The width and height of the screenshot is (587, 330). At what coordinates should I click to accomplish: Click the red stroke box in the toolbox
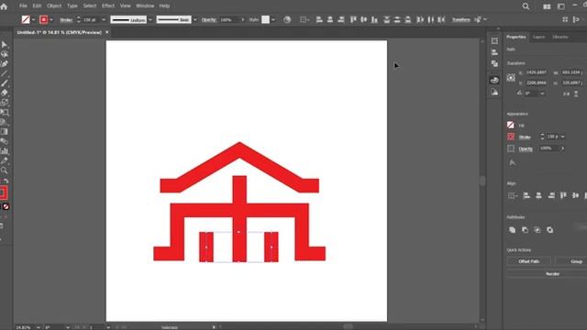point(3,193)
